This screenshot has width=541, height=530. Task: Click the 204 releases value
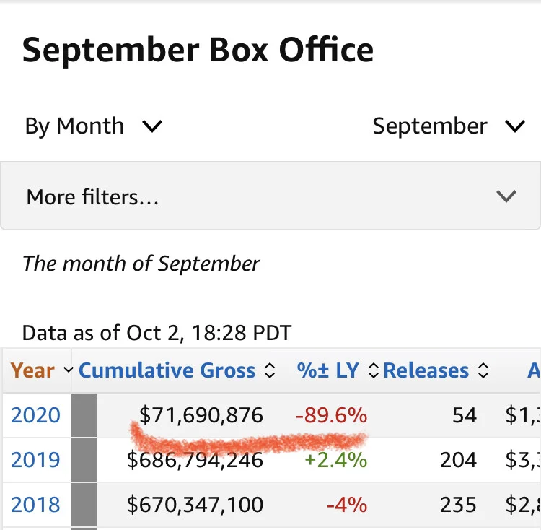(x=458, y=459)
